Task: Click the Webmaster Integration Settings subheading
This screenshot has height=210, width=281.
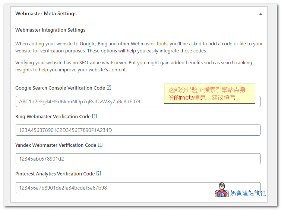Action: click(x=50, y=30)
